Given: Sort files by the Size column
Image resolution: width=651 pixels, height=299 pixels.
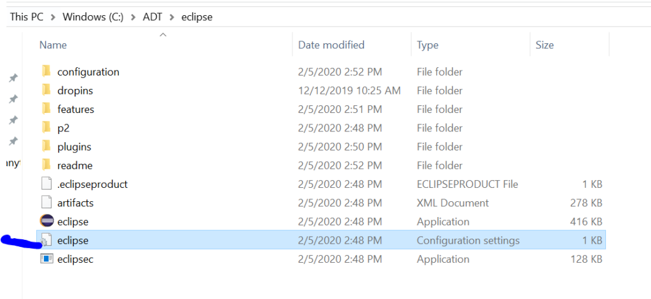Looking at the screenshot, I should 569,45.
